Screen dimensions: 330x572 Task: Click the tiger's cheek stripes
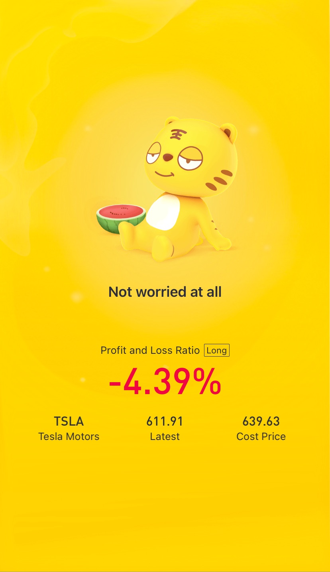219,179
